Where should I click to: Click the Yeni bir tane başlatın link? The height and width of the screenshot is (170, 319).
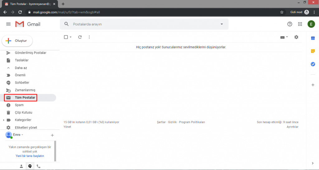click(x=30, y=156)
